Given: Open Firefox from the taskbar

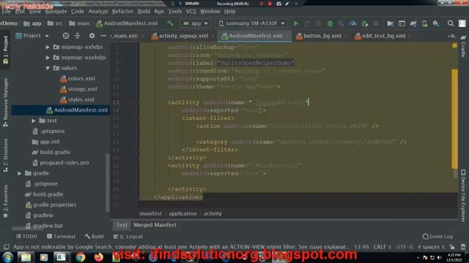Looking at the screenshot, I should 99,257.
